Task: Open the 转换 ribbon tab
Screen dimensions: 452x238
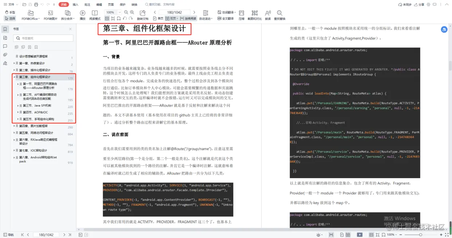Action: click(x=135, y=4)
